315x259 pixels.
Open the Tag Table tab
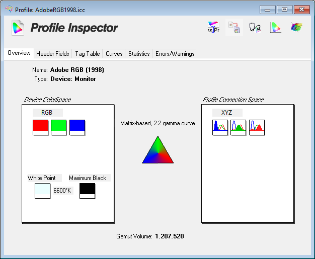[88, 54]
